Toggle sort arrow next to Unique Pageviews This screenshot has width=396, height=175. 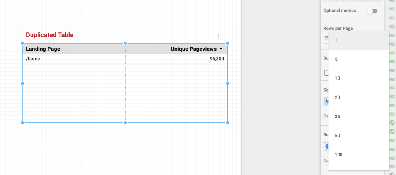(x=221, y=49)
